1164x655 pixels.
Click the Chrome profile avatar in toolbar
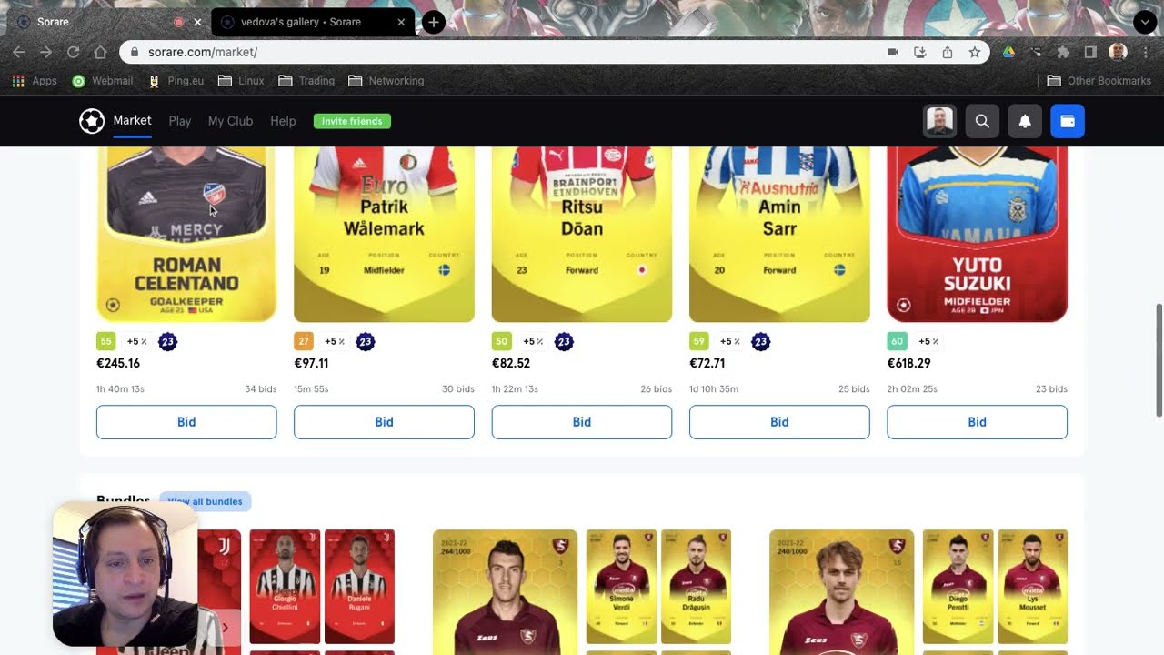pyautogui.click(x=1118, y=53)
